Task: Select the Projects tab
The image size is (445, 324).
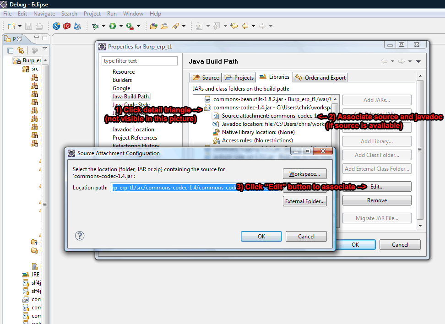Action: point(239,77)
